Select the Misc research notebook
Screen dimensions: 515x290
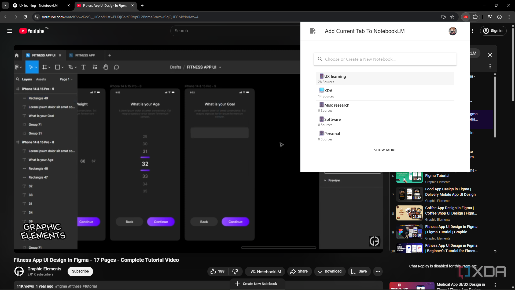coord(385,107)
